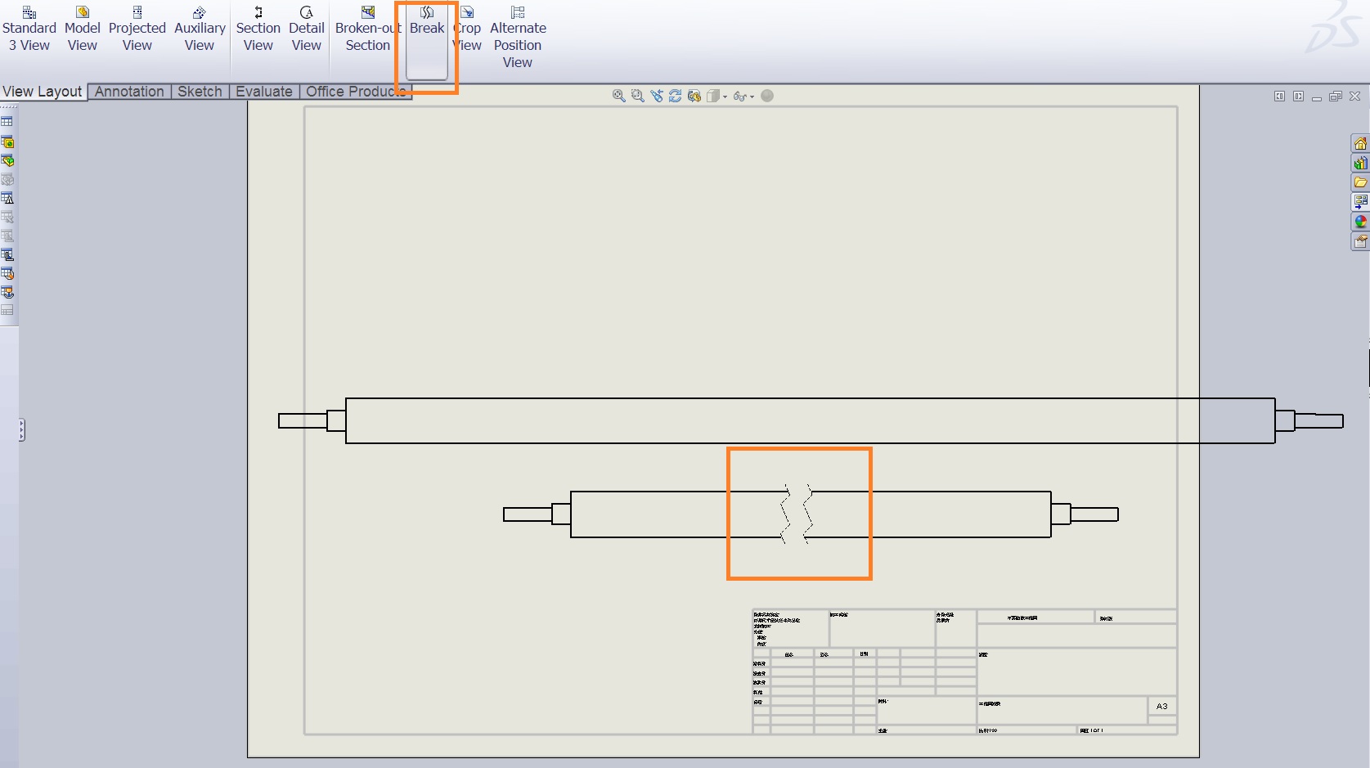Insert Revision Table icon with letter A
Image resolution: width=1370 pixels, height=768 pixels.
coord(7,198)
